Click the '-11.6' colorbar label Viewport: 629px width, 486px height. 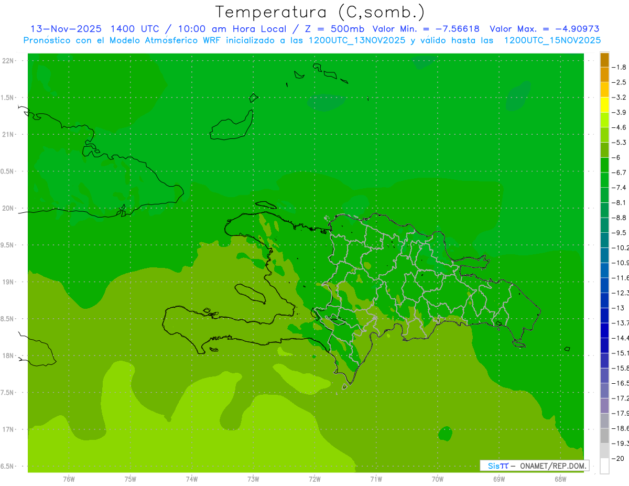621,277
